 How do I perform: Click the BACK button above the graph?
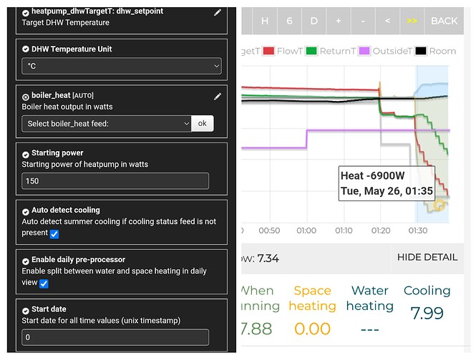(444, 21)
